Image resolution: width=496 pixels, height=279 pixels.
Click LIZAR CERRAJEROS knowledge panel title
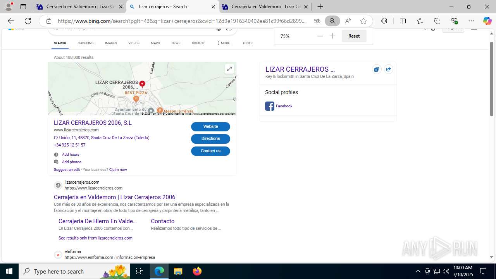coord(300,69)
